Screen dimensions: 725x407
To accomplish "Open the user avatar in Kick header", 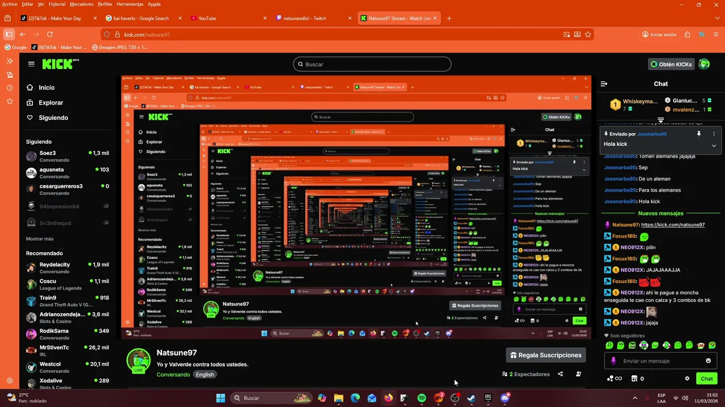I will tap(704, 64).
